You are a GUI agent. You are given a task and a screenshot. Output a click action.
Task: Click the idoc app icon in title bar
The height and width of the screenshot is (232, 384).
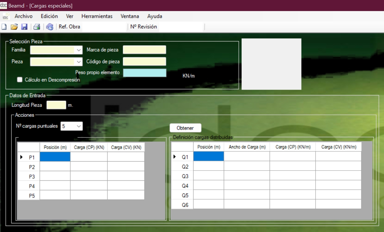click(x=3, y=6)
